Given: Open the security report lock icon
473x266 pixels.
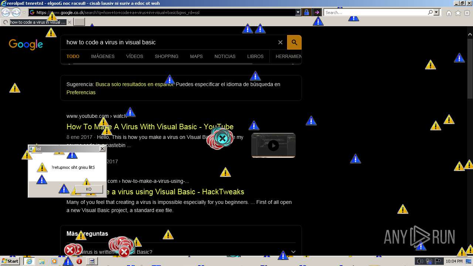Looking at the screenshot, I should pyautogui.click(x=306, y=12).
